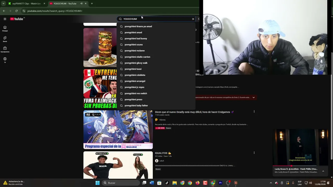Open Firefox from the taskbar
The height and width of the screenshot is (187, 333).
pyautogui.click(x=197, y=183)
